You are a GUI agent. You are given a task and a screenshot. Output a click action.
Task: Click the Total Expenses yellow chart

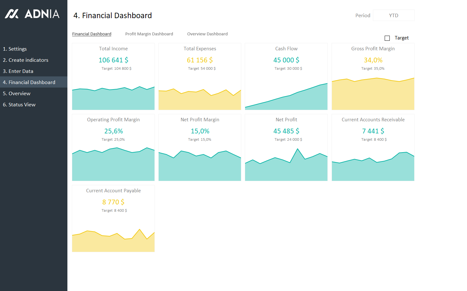200,101
